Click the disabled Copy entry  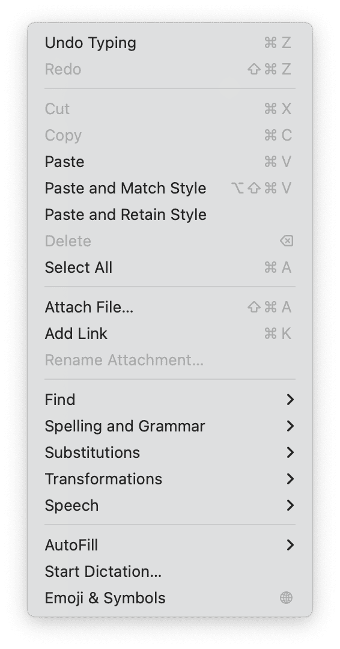point(170,135)
